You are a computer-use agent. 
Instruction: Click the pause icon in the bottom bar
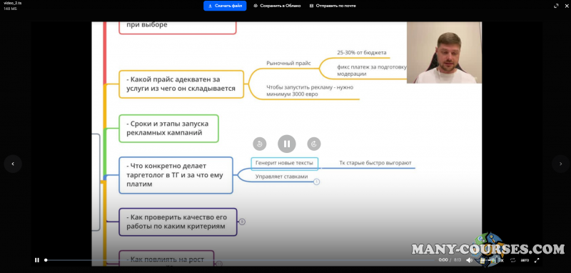tap(37, 260)
